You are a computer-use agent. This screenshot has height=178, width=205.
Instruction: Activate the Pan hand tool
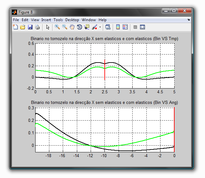tap(72, 27)
